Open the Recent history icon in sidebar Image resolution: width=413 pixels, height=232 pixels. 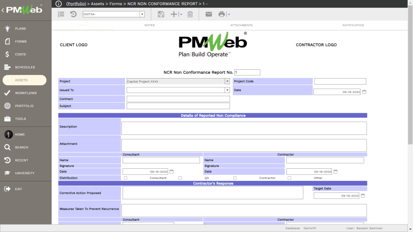tap(7, 160)
